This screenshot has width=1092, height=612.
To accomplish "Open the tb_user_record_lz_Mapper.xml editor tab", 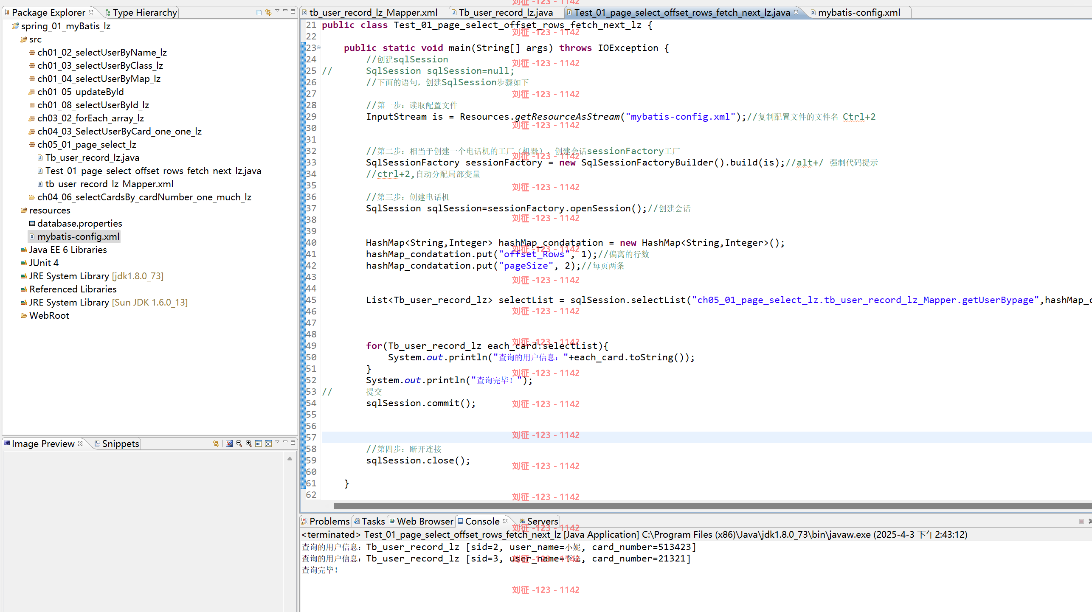I will pos(370,13).
